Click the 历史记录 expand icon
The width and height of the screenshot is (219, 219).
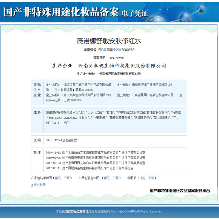pos(32,185)
